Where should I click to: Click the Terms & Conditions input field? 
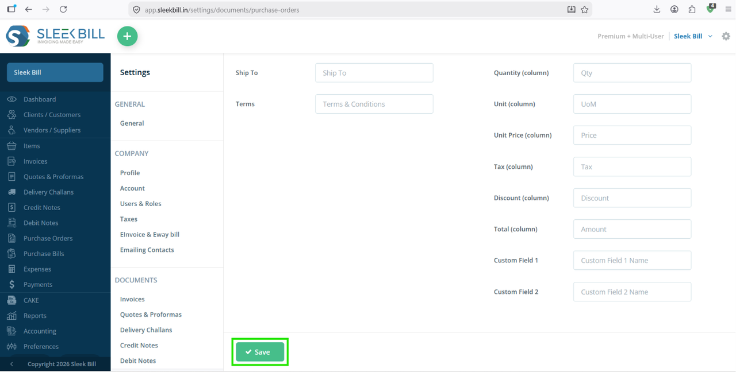tap(374, 104)
